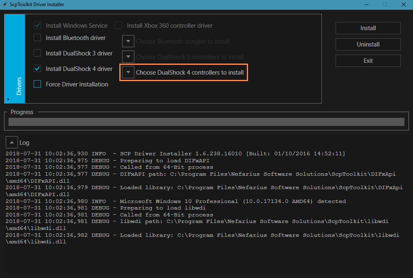Click the ScpToolkit icon in the title bar
The height and width of the screenshot is (278, 413).
tap(4, 4)
